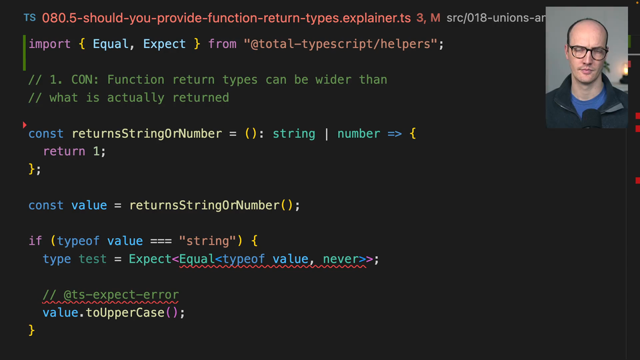640x360 pixels.
Task: Place cursor on the "return 1;" line
Action: 74,151
